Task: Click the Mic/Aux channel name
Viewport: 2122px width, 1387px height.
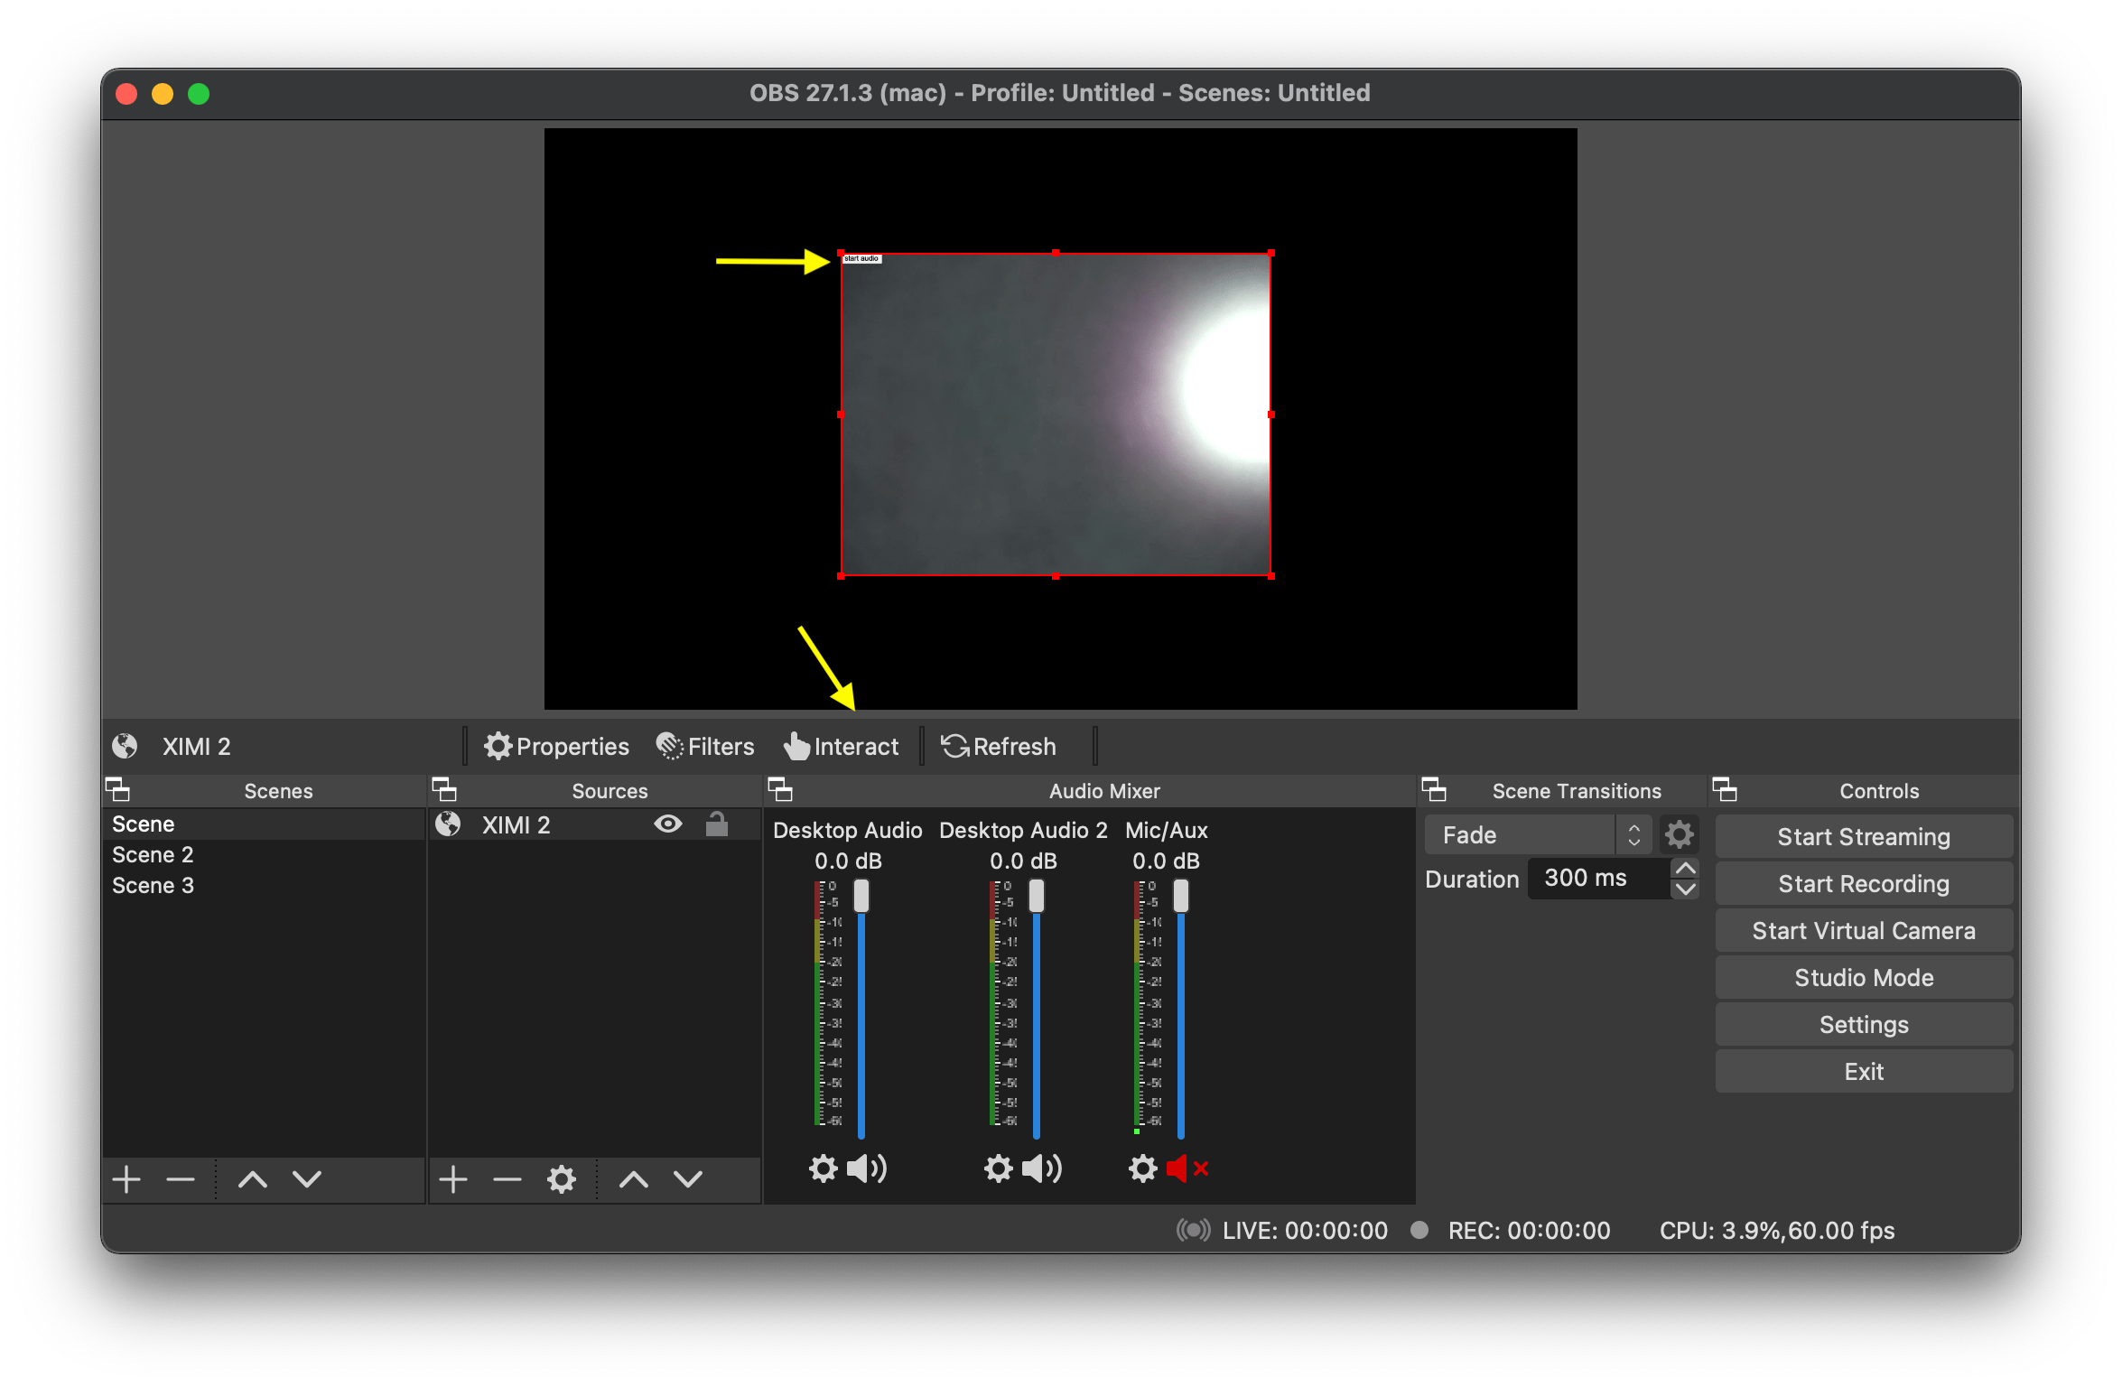Action: [1166, 831]
